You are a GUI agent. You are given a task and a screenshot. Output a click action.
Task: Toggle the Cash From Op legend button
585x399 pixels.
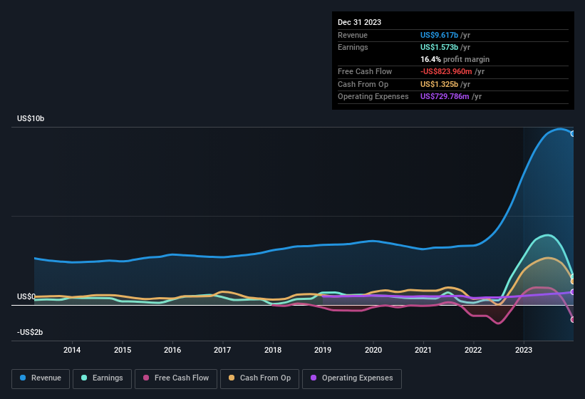click(259, 378)
